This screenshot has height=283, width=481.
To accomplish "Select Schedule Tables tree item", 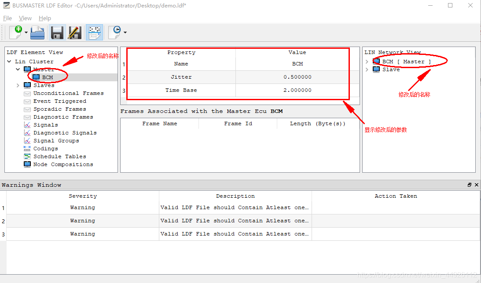I will 60,156.
